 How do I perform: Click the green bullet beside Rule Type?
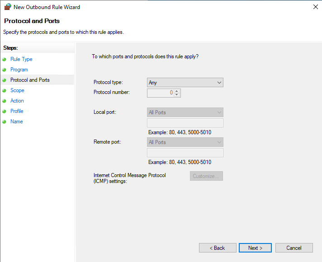[x=5, y=59]
